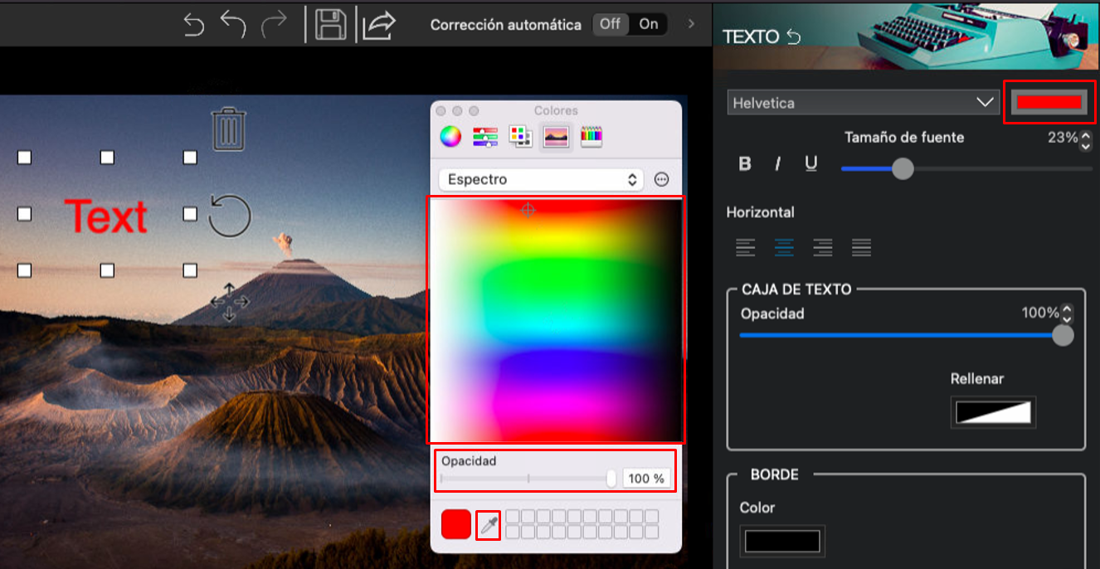1100x569 pixels.
Task: Align text to the left
Action: [x=746, y=246]
